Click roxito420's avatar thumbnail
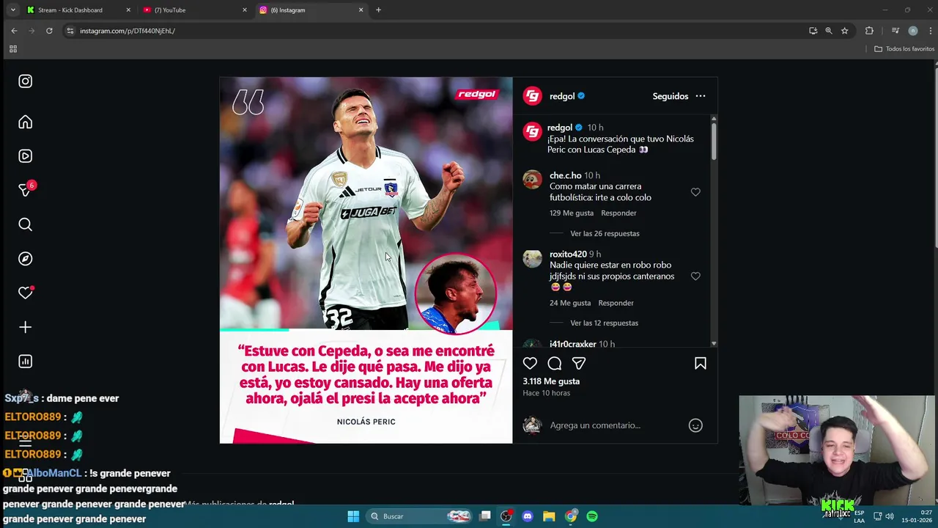The width and height of the screenshot is (938, 528). point(532,259)
